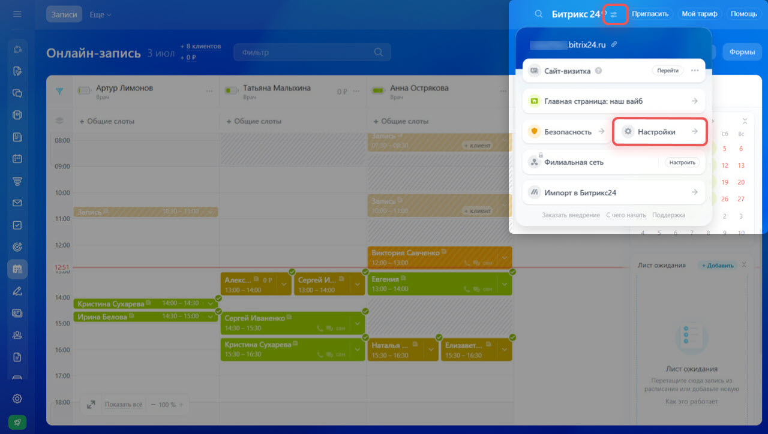
Task: Click the magnifier in the Фильтр field
Action: pos(378,52)
